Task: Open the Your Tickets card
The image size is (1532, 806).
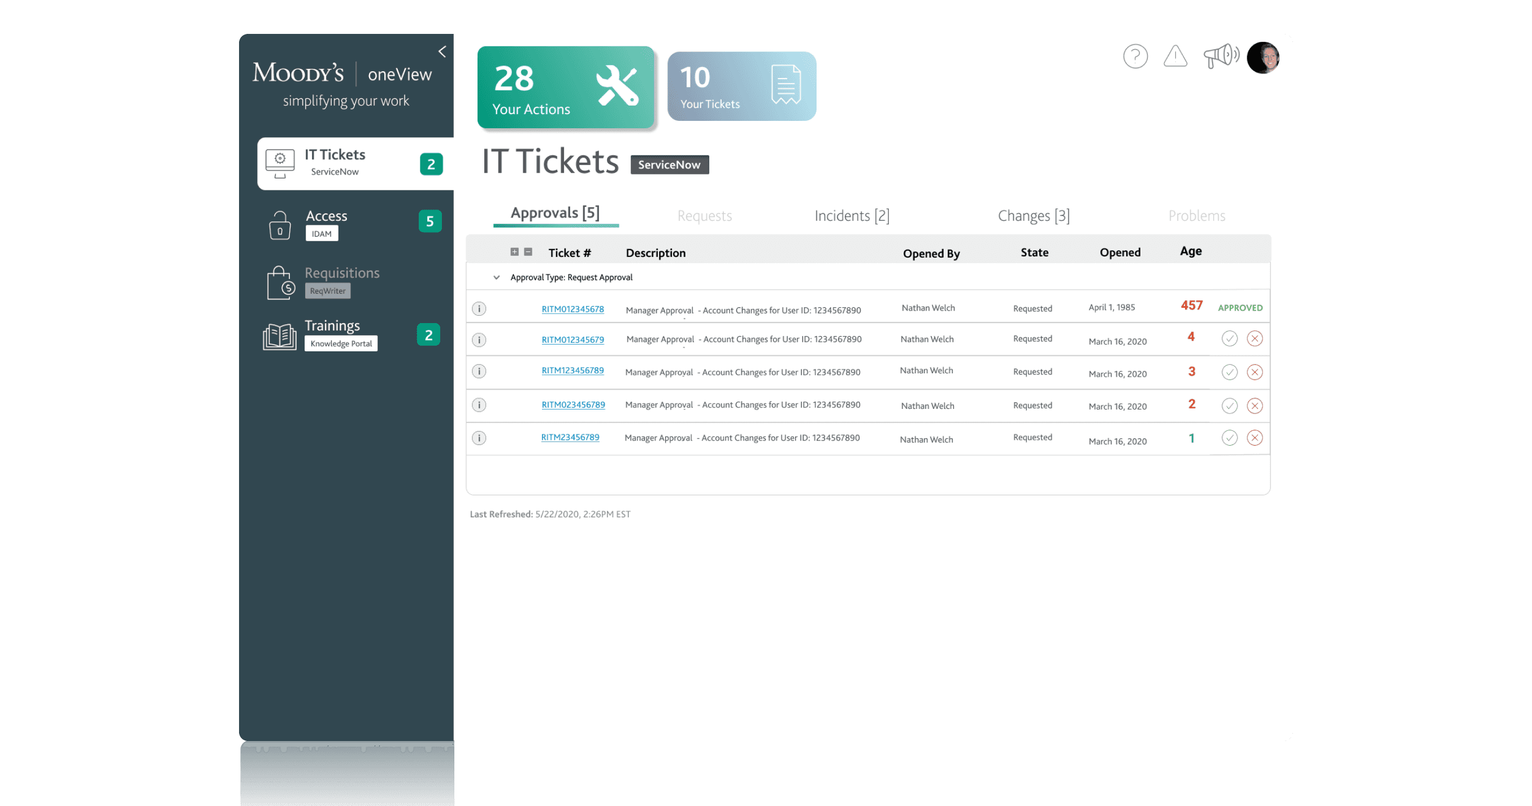Action: 741,87
